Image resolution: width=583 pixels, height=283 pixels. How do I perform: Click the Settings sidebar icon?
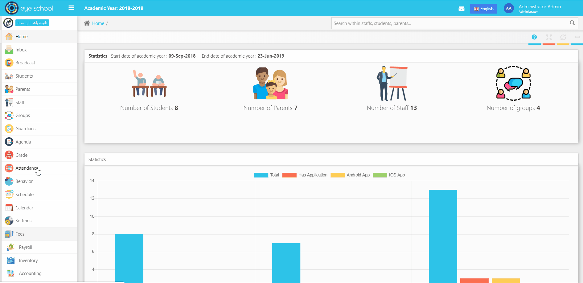[9, 221]
